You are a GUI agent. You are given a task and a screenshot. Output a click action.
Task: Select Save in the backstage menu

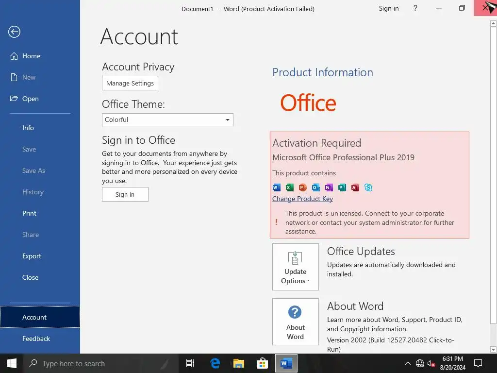[x=29, y=149]
